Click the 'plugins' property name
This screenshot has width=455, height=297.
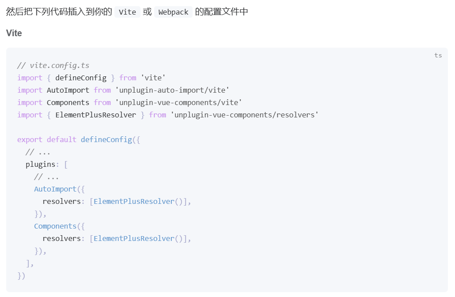(x=40, y=164)
